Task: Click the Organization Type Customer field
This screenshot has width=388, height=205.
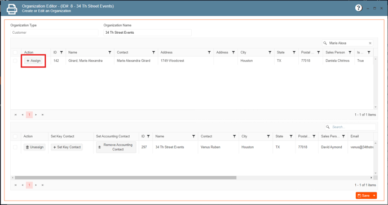Action: (54, 33)
